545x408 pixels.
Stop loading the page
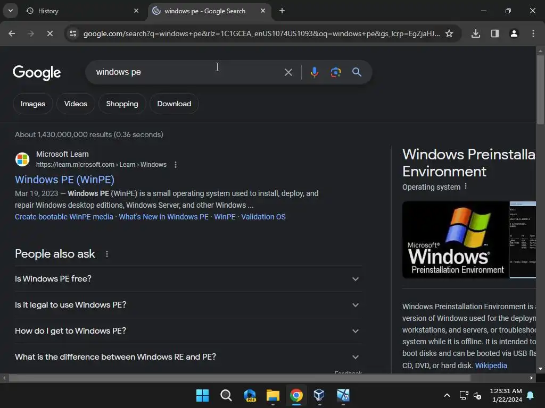[x=49, y=33]
